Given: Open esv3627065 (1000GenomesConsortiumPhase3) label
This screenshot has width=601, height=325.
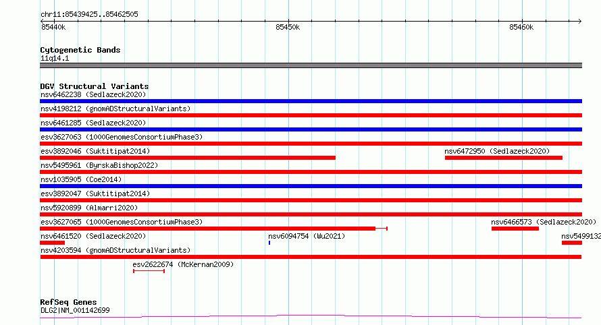Looking at the screenshot, I should (122, 222).
